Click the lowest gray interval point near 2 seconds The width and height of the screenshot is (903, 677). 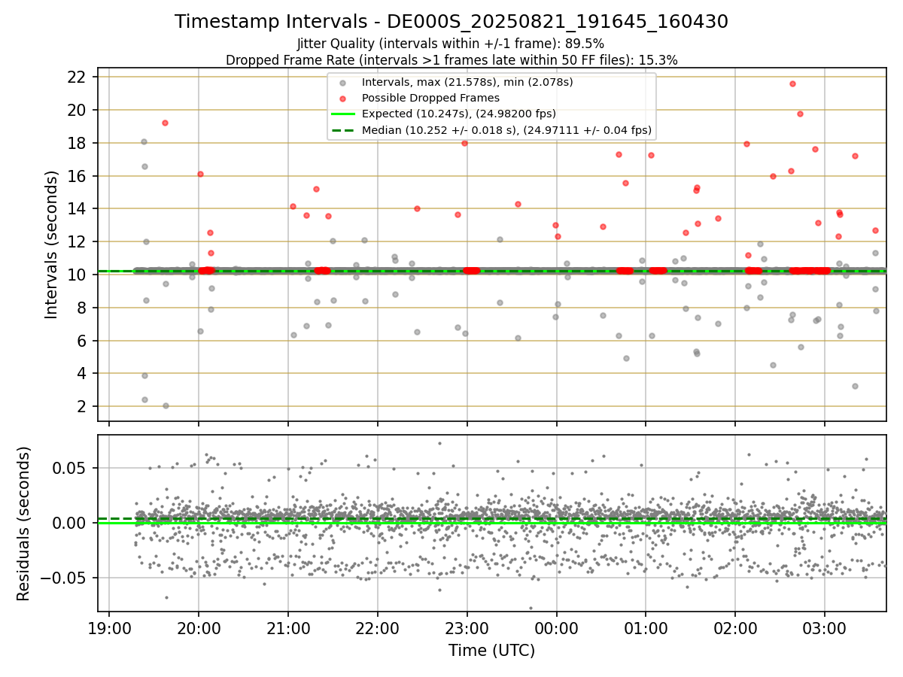[x=166, y=405]
